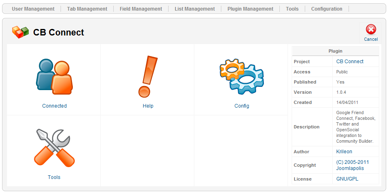Click the Google Friend Connect description text
Image resolution: width=387 pixels, height=192 pixels.
(x=355, y=127)
